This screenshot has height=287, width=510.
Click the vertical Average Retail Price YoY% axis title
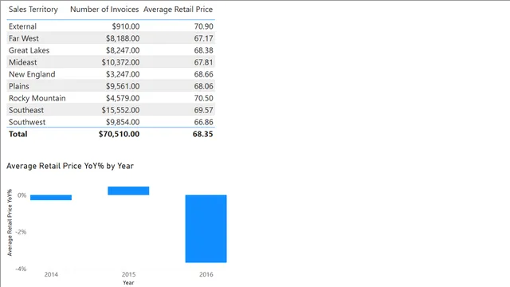(x=10, y=222)
